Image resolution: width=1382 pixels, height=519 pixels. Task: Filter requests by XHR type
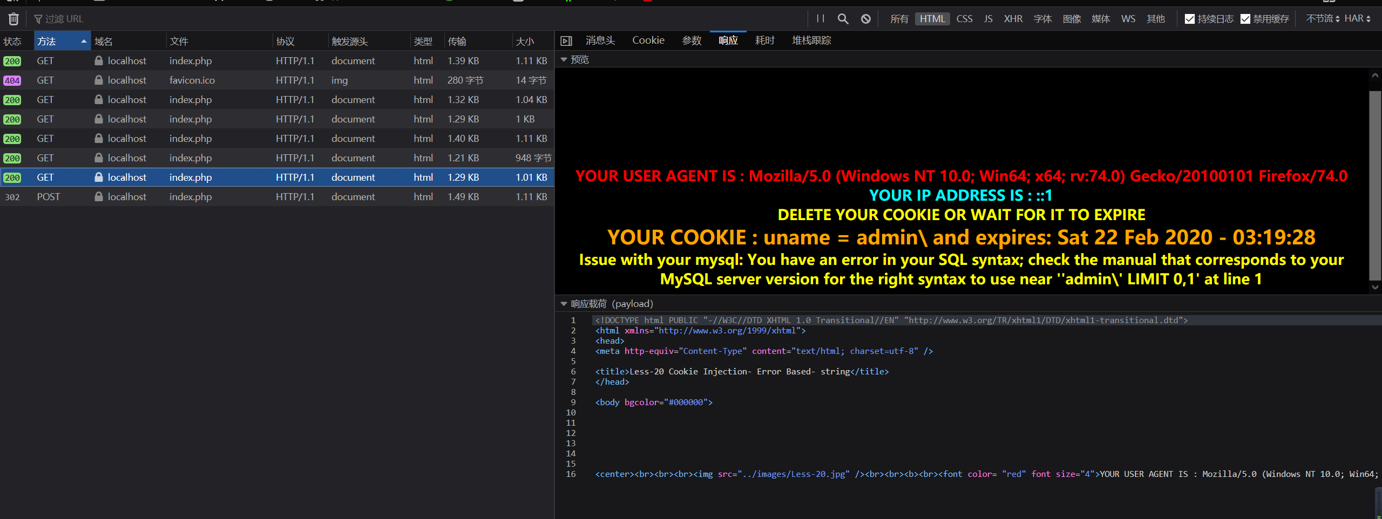(x=1013, y=19)
